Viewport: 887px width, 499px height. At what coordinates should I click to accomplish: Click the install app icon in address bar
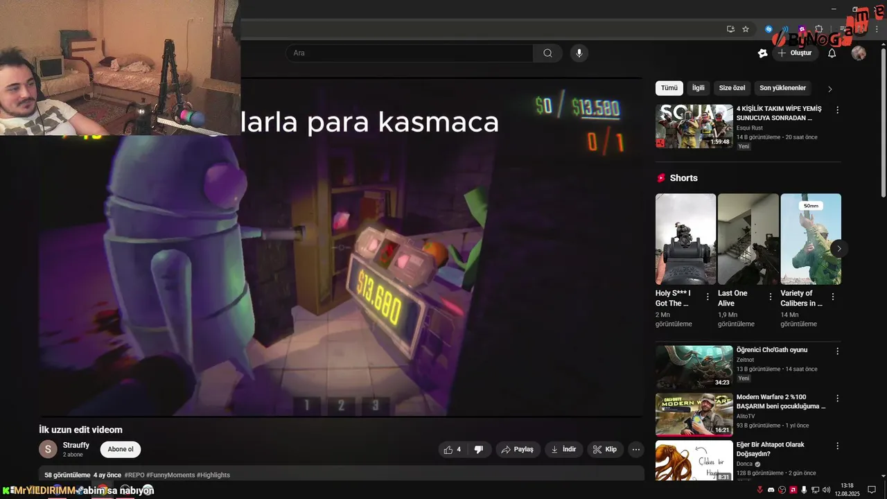(730, 29)
